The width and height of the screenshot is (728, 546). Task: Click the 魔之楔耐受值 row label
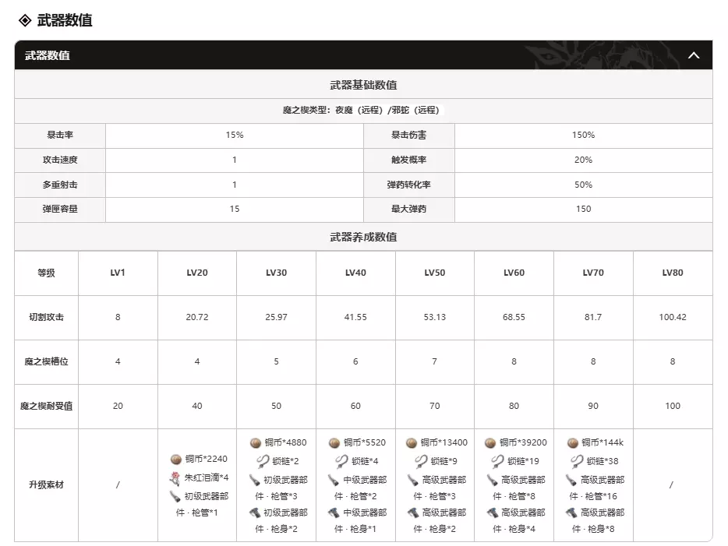point(47,407)
